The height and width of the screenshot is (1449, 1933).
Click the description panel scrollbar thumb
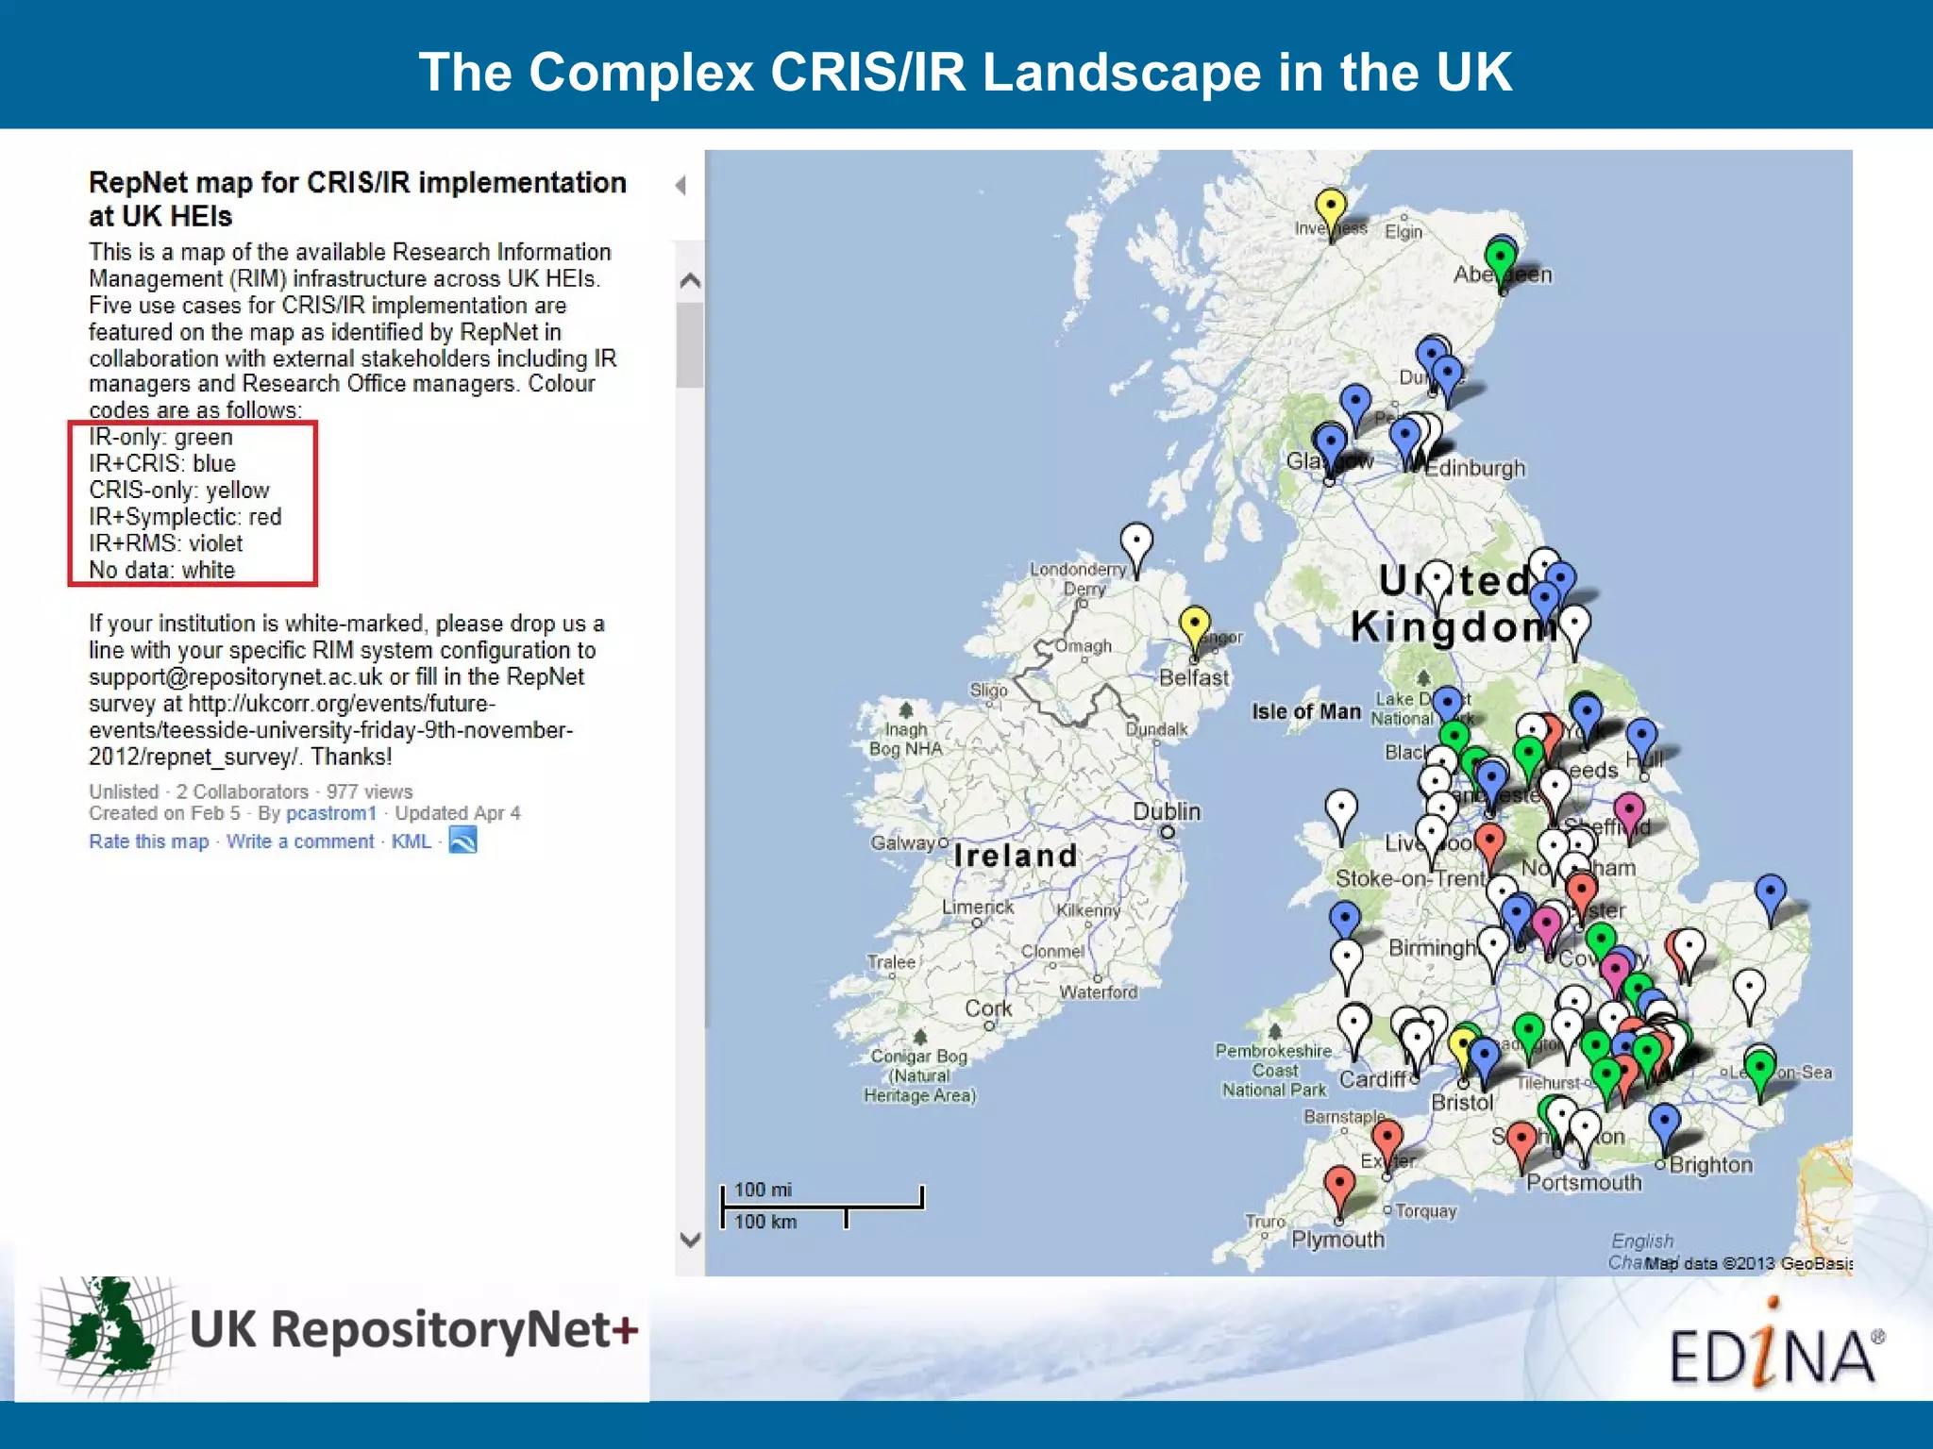690,345
